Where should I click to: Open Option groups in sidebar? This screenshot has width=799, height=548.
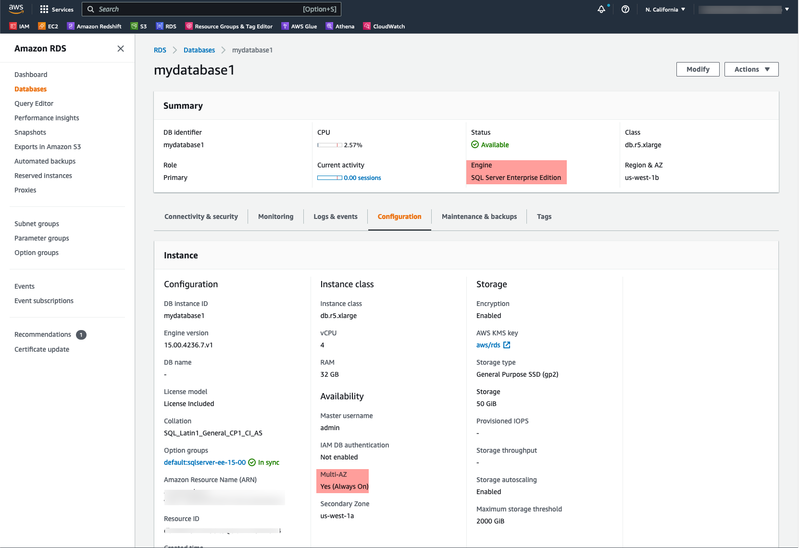[x=37, y=253]
